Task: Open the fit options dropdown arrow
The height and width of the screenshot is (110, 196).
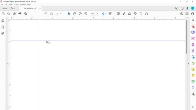Action: [105, 14]
